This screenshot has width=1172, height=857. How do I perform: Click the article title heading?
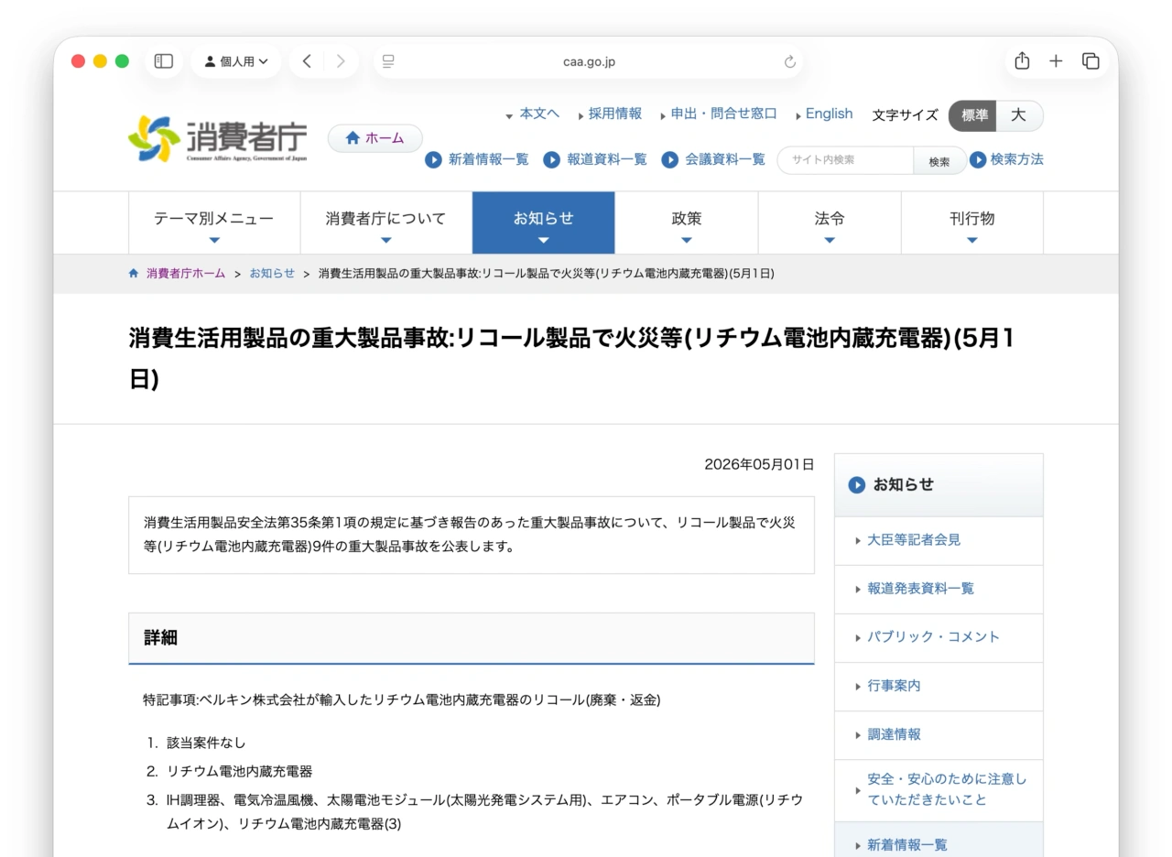571,358
